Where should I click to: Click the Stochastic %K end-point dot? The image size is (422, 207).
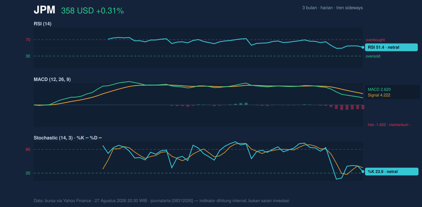363,171
